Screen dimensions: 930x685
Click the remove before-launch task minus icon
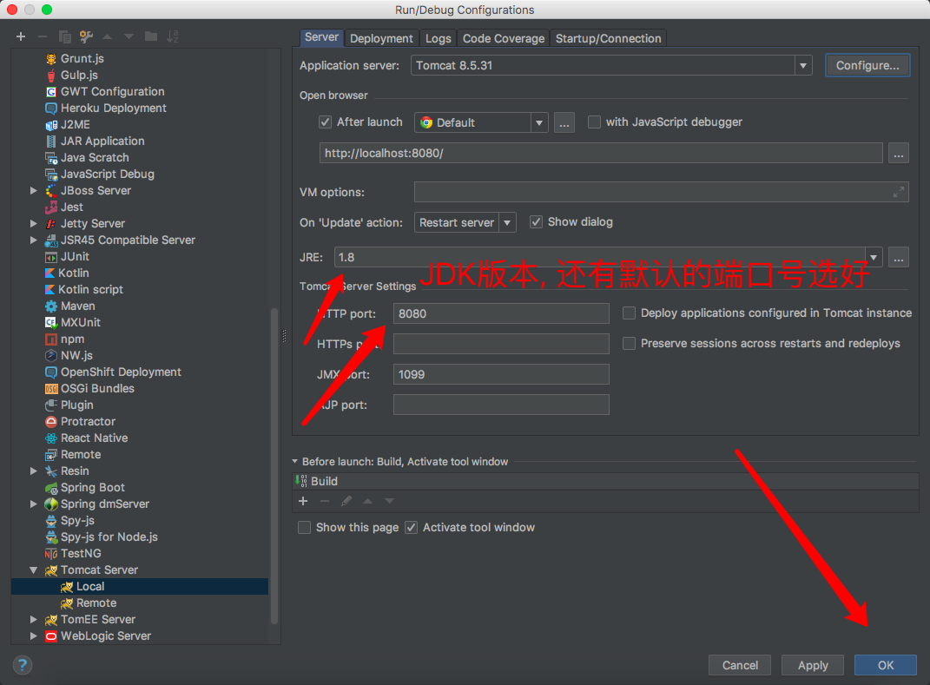point(325,501)
